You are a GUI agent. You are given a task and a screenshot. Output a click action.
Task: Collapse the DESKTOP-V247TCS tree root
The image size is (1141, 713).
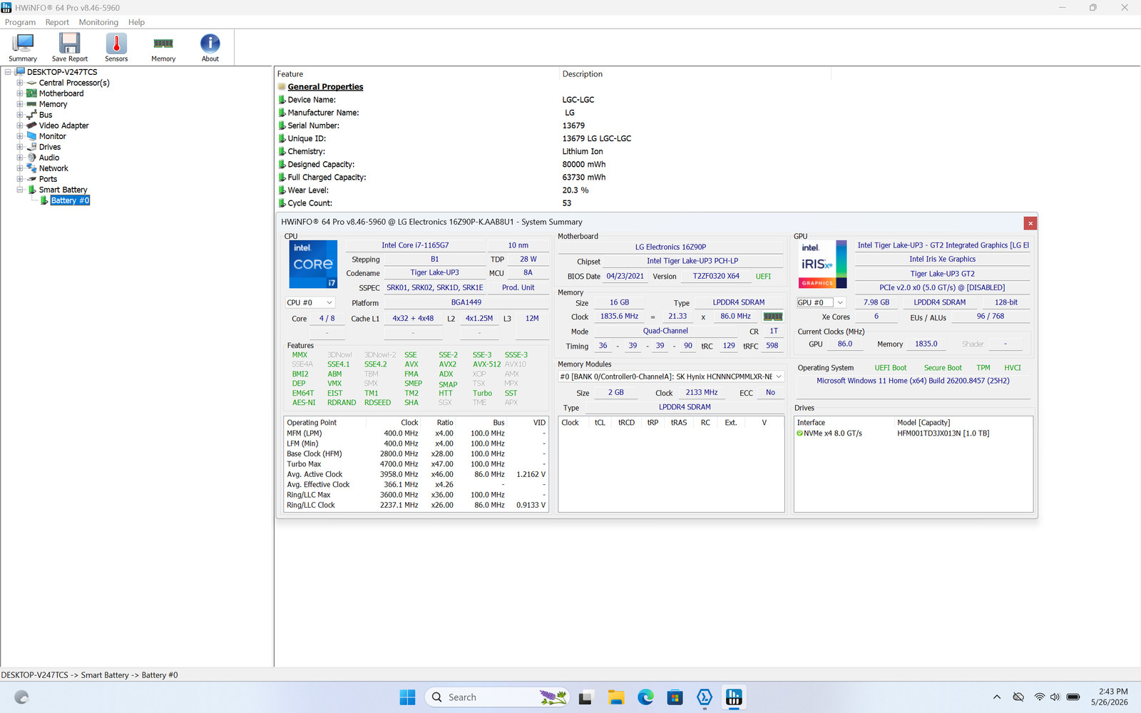[8, 72]
